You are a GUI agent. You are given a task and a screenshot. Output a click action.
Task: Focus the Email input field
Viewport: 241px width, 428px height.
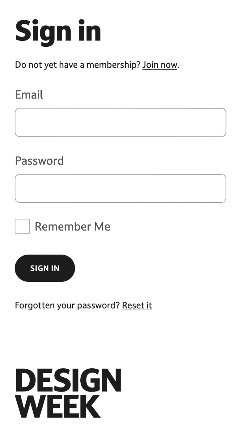point(120,123)
